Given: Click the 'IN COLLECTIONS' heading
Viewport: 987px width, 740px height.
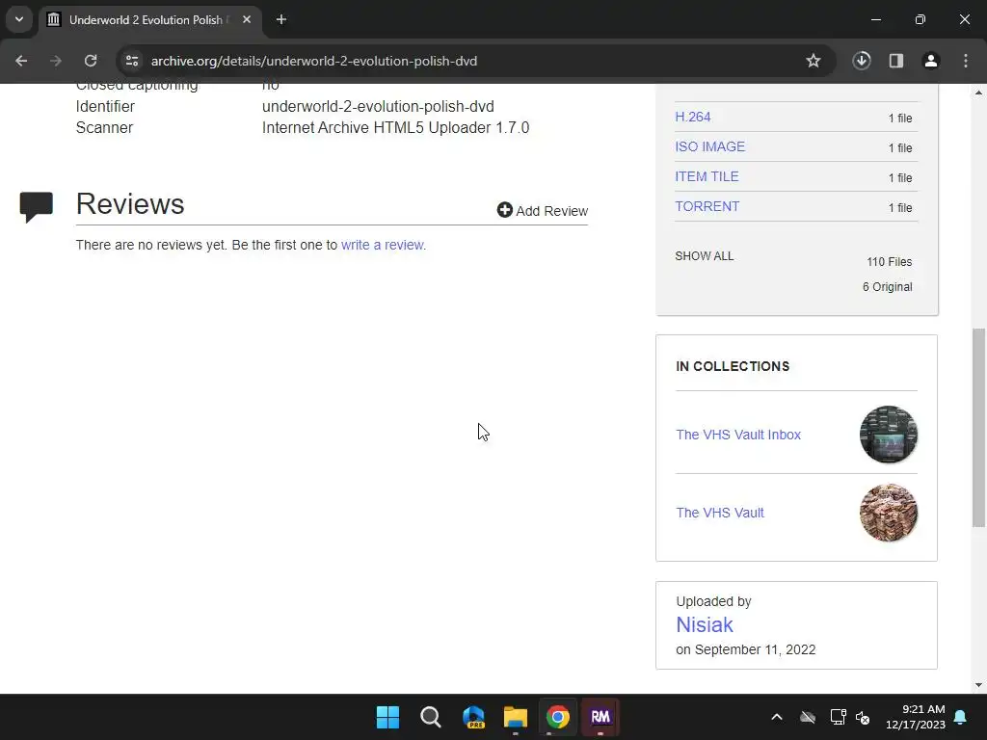Looking at the screenshot, I should (733, 367).
